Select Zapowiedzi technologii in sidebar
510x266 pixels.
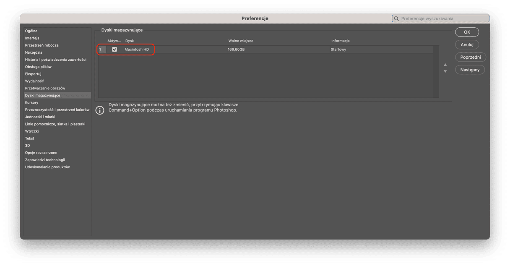click(x=45, y=160)
